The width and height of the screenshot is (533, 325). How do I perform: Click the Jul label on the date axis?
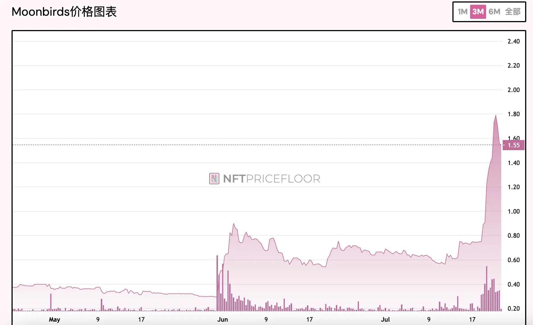385,320
